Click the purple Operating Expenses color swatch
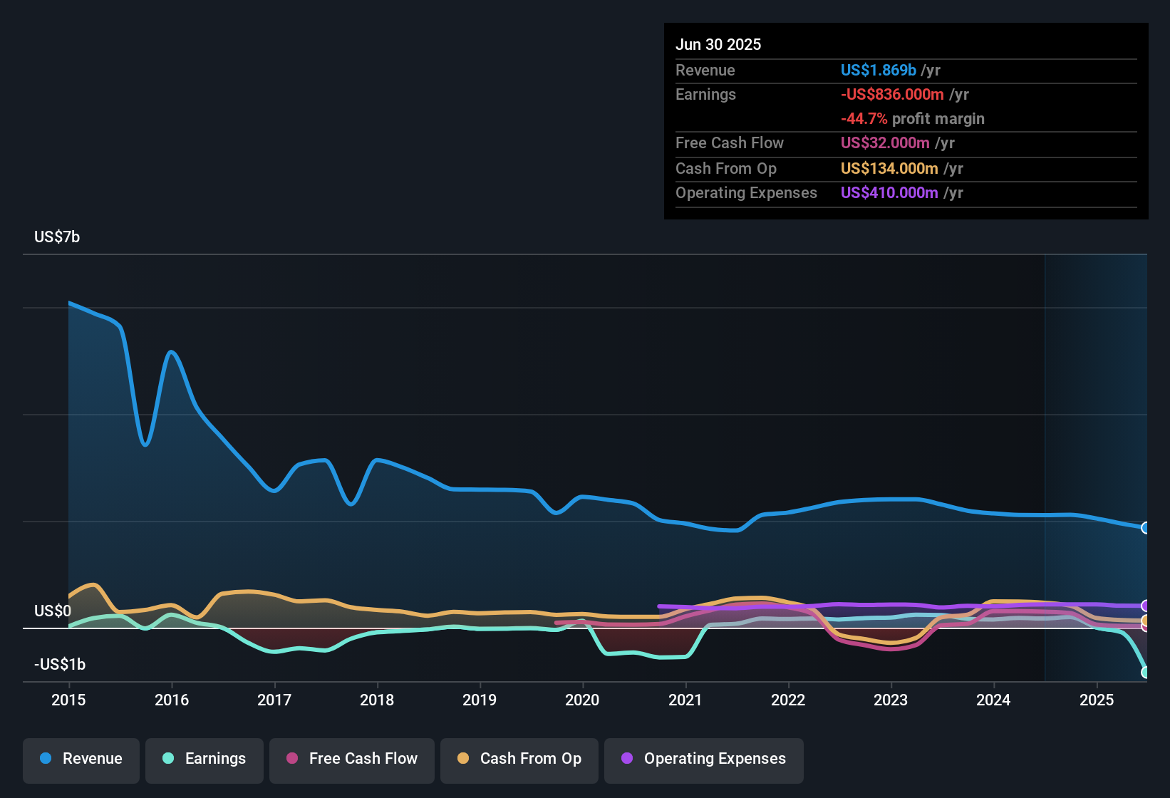This screenshot has height=798, width=1170. pos(627,759)
